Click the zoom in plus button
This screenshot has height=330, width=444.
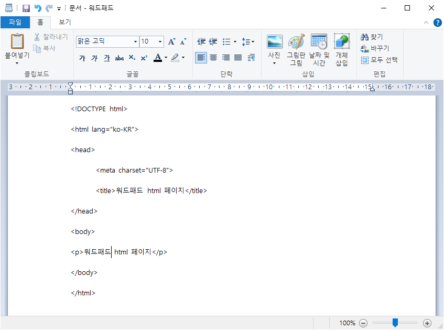click(x=427, y=323)
